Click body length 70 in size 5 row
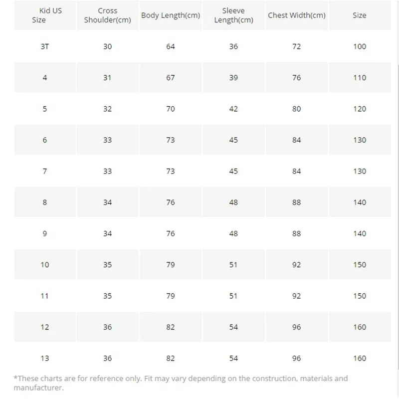 [171, 109]
